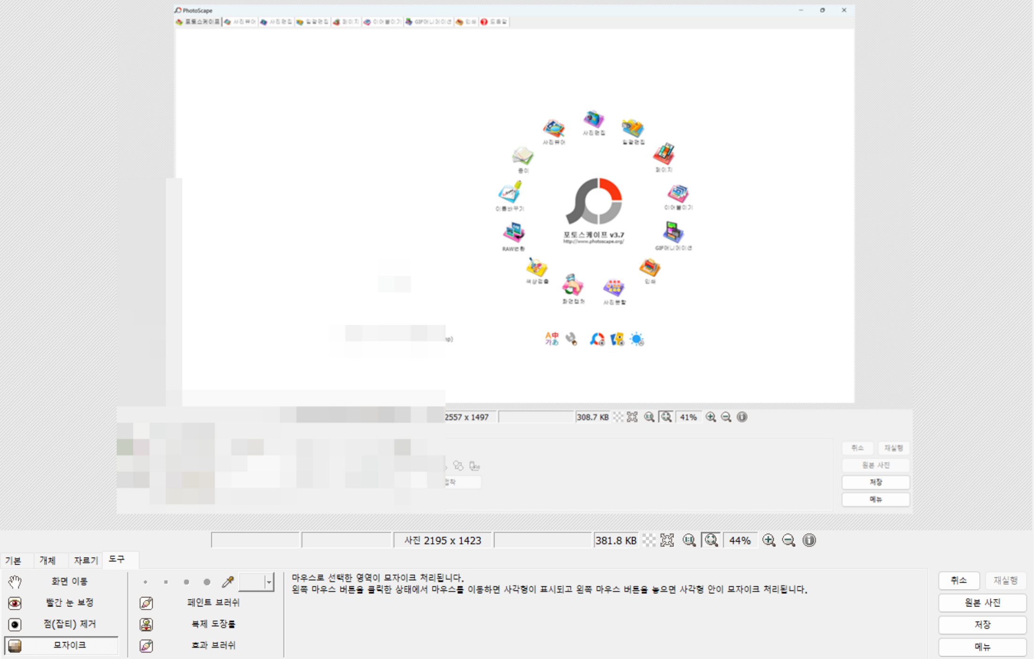Select the 복제 도장툴 (Clone Stamp) tool
Viewport: 1034px width, 659px height.
(214, 624)
